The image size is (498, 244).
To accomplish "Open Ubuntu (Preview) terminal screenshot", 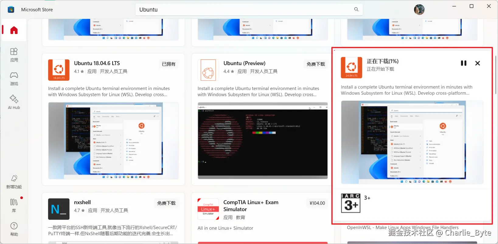I will pos(263,141).
